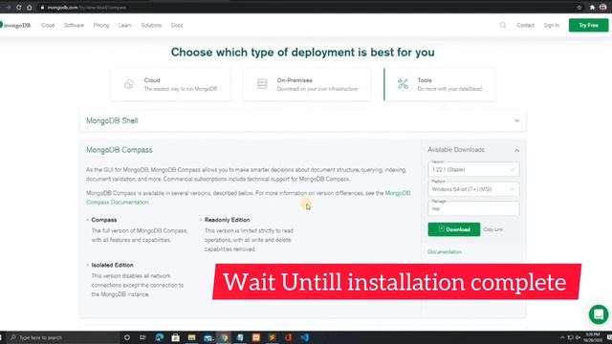The width and height of the screenshot is (612, 344).
Task: Select the Tools deployment tab
Action: pos(440,84)
